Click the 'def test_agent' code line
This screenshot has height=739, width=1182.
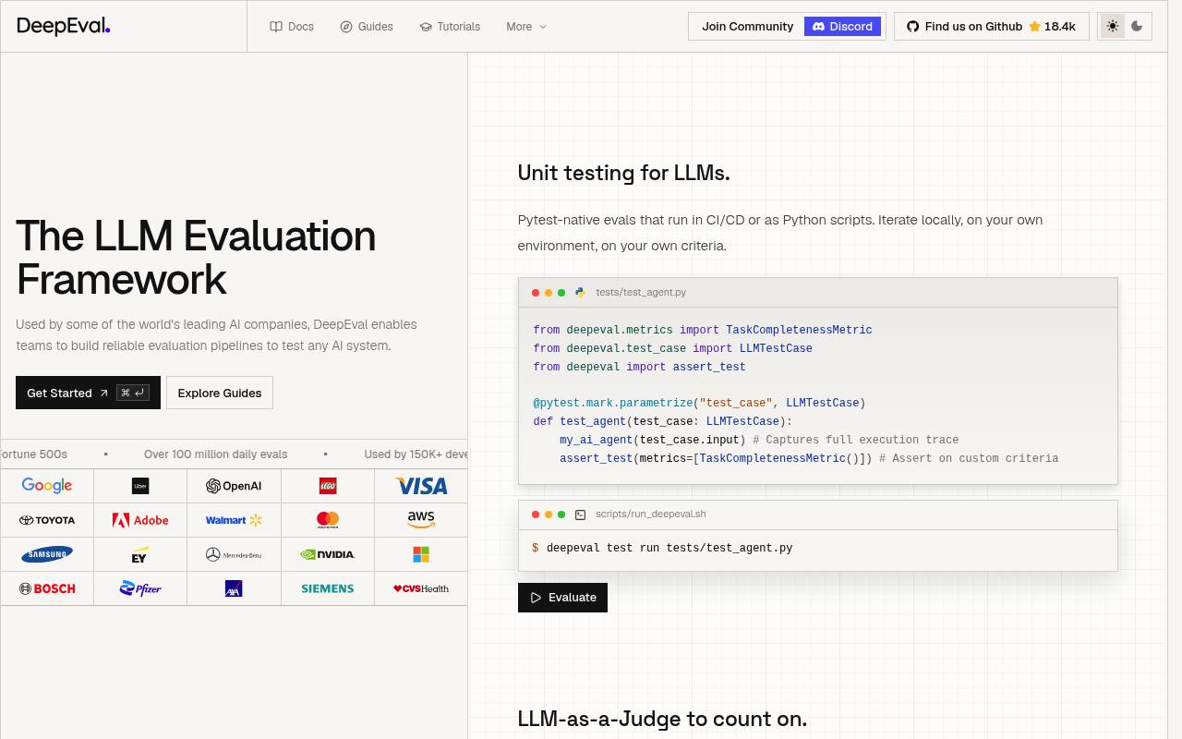point(662,421)
